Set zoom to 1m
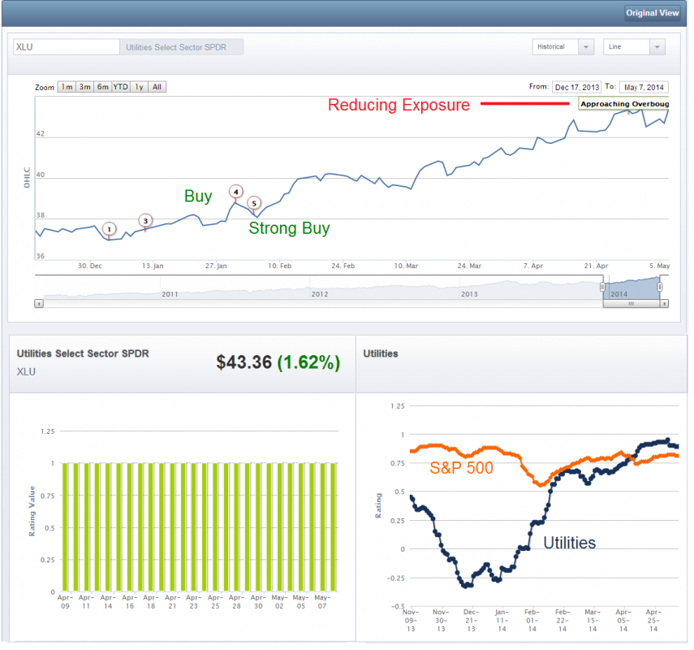The image size is (694, 650). [67, 87]
